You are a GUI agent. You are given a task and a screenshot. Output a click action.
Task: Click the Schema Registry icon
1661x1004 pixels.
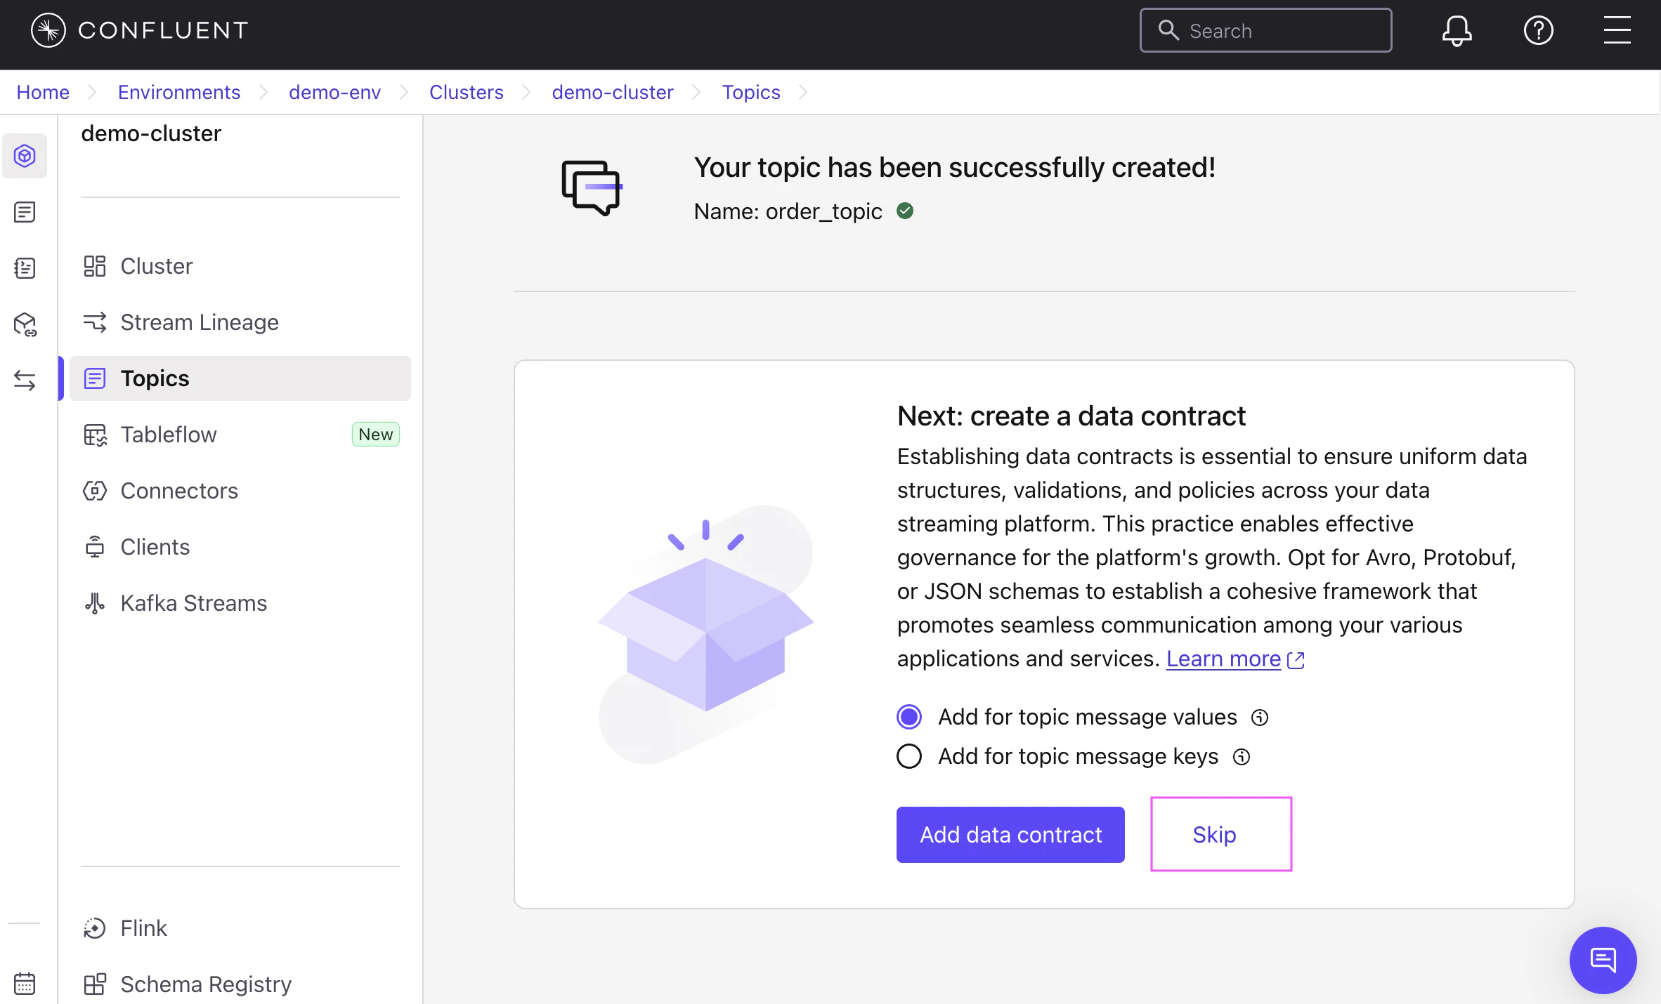coord(95,984)
